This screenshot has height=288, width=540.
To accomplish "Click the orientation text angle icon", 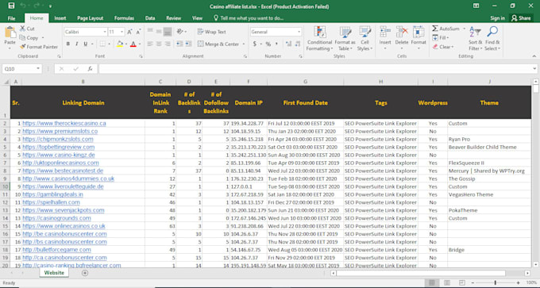I will [x=180, y=32].
